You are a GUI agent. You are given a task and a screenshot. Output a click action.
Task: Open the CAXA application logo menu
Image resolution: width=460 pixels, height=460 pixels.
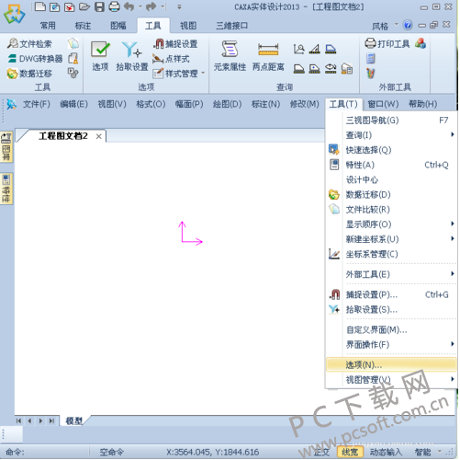14,14
